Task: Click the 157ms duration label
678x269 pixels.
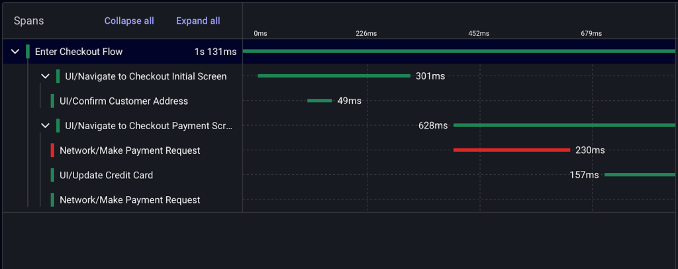Action: click(584, 175)
